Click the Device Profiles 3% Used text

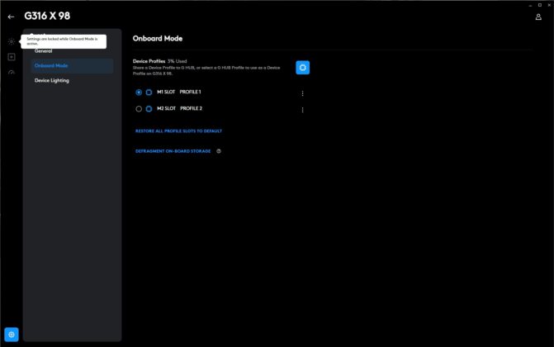159,61
